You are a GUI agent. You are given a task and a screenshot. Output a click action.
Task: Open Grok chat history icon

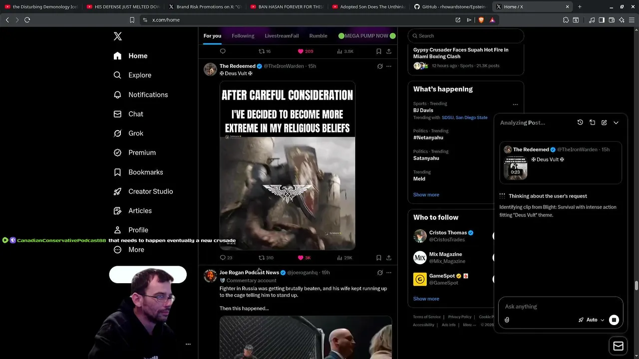point(580,123)
